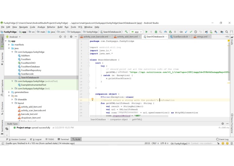This screenshot has height=166, width=234.
Task: Toggle the Structure side tab
Action: point(2,108)
